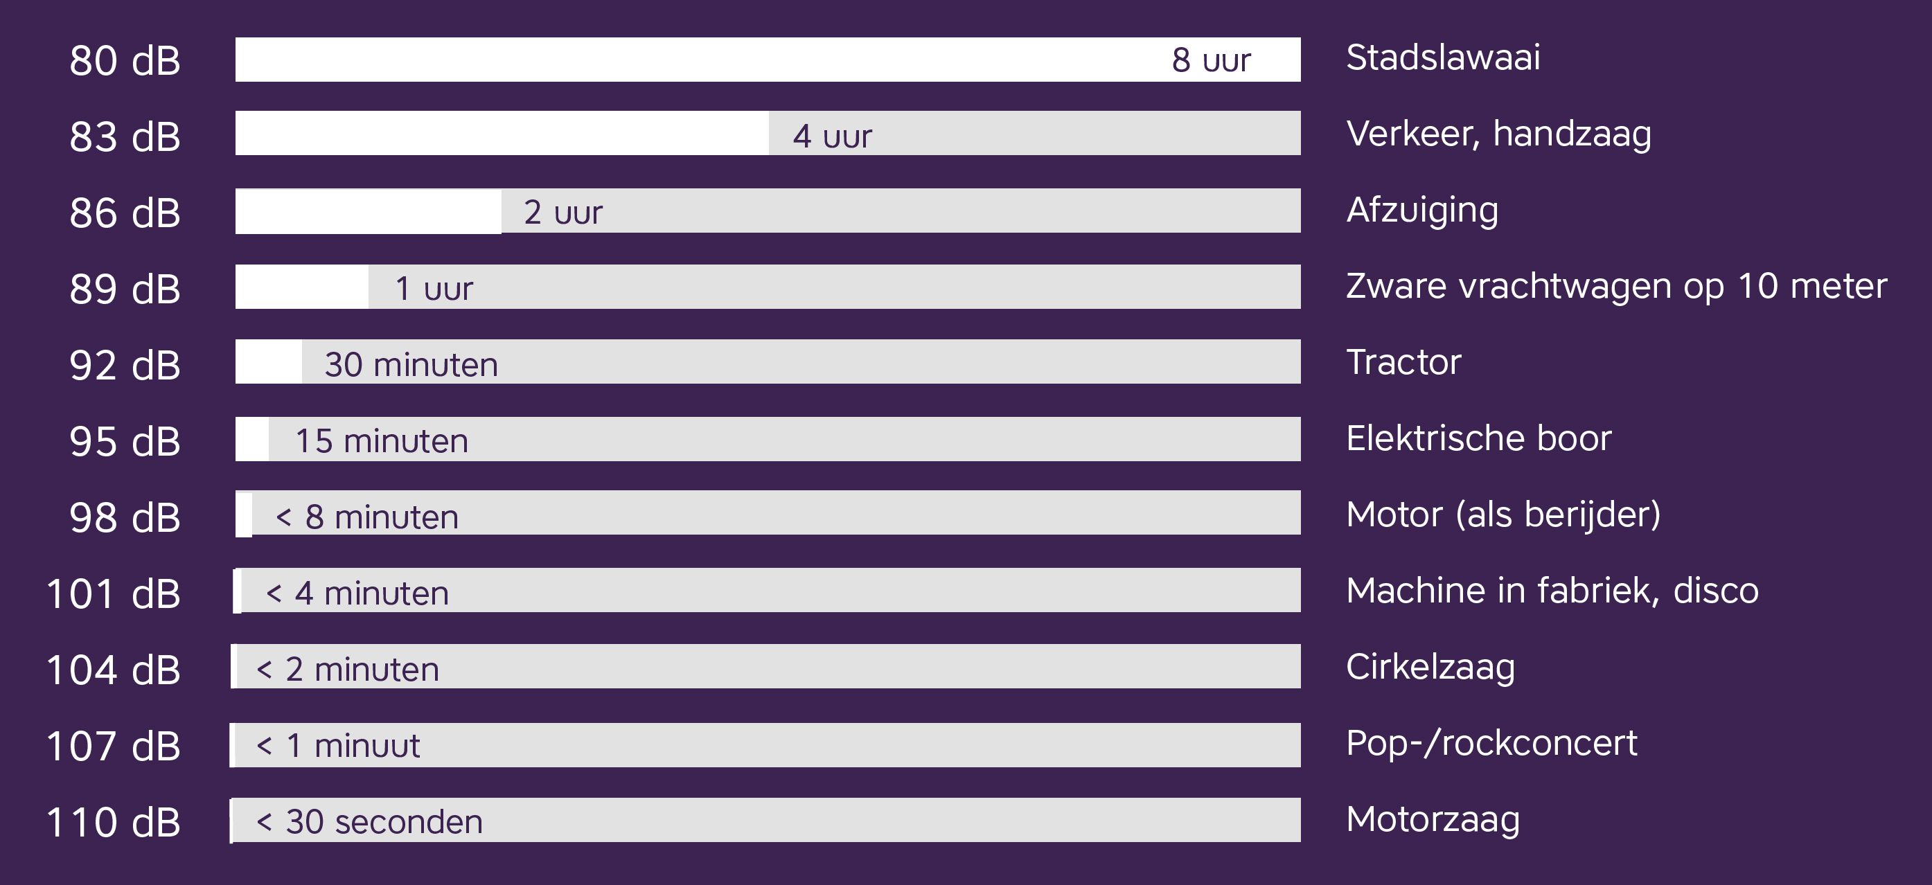Select the 'Pop-/rockconcert' label
This screenshot has width=1932, height=885.
coord(1491,743)
